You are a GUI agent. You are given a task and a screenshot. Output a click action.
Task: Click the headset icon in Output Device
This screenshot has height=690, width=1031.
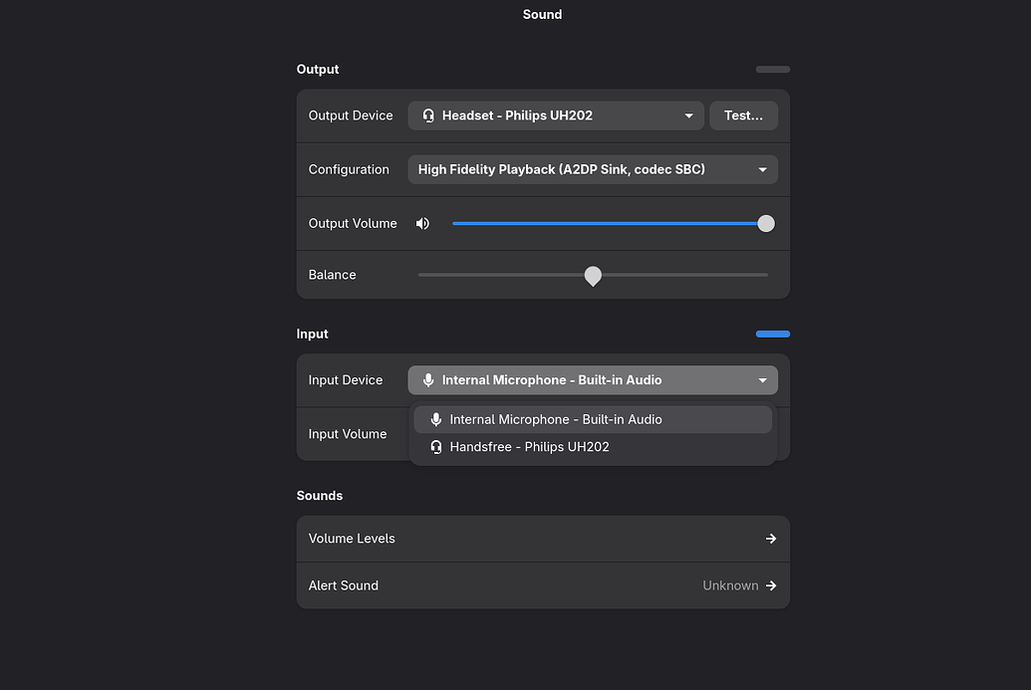428,115
